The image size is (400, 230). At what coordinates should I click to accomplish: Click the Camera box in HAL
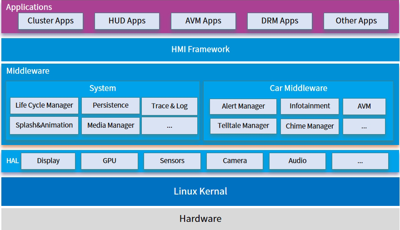click(x=235, y=161)
